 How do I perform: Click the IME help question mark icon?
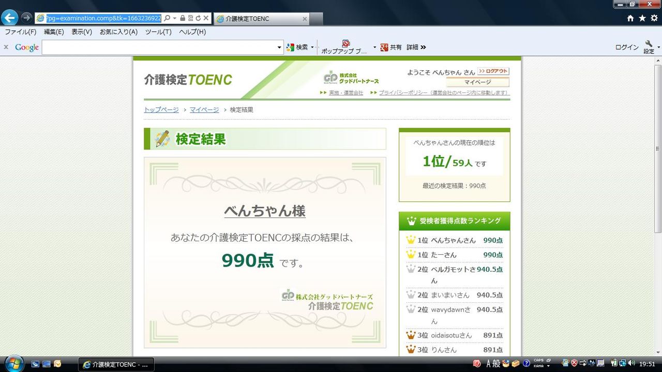[x=526, y=364]
